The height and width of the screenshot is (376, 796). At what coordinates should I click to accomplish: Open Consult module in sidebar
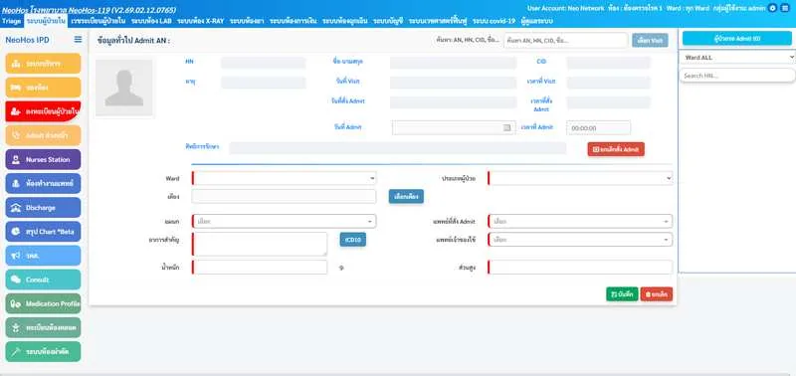tap(43, 280)
